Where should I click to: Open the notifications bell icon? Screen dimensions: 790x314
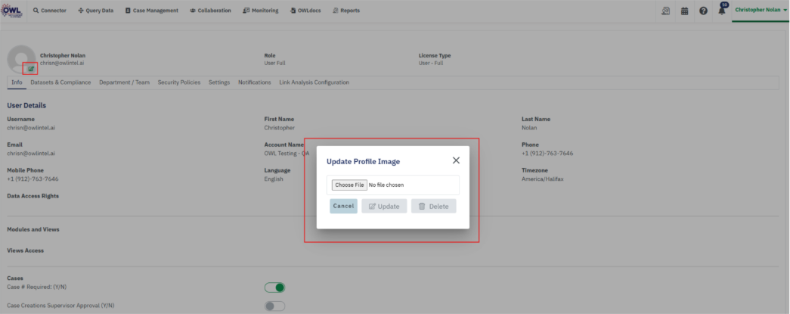(721, 11)
